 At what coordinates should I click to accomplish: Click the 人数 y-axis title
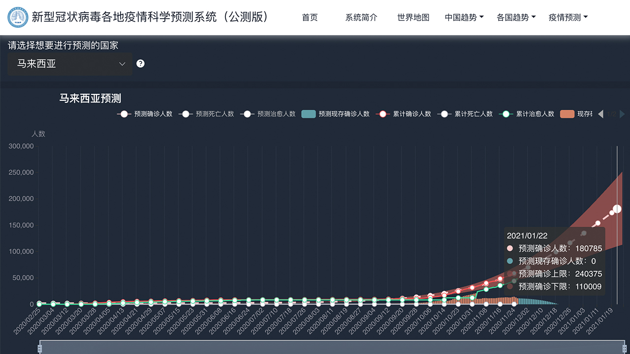pos(38,134)
